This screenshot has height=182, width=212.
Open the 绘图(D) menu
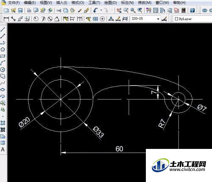[x=111, y=3]
